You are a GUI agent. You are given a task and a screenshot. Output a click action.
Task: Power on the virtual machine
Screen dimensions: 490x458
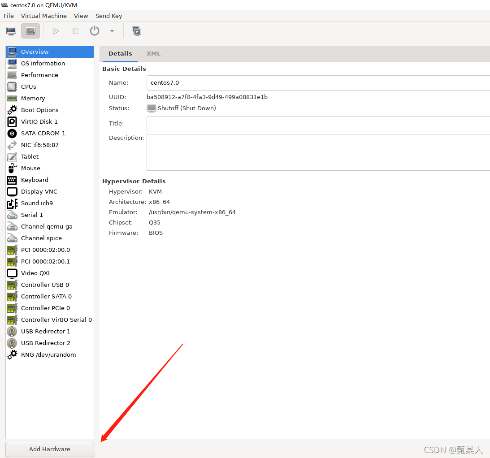[56, 31]
